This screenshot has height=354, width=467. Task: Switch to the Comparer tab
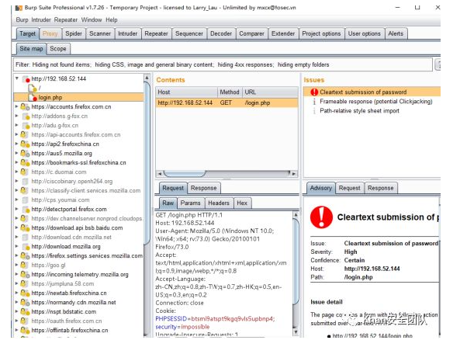pos(251,33)
